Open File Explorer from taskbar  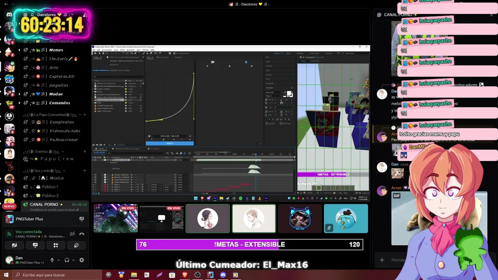[x=134, y=275]
